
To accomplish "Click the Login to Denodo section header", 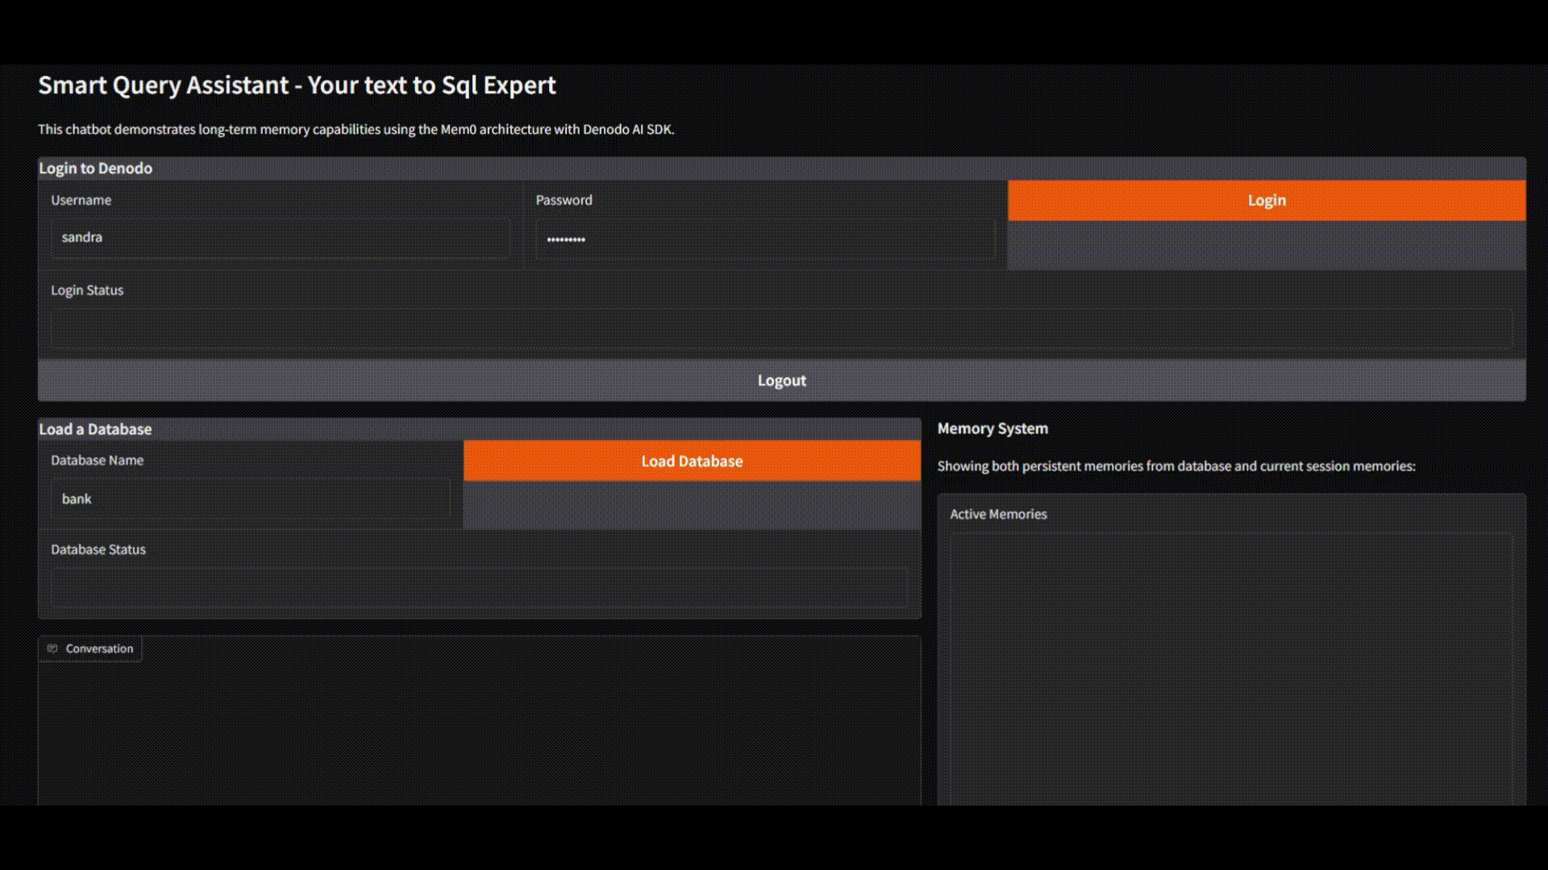I will (x=95, y=168).
